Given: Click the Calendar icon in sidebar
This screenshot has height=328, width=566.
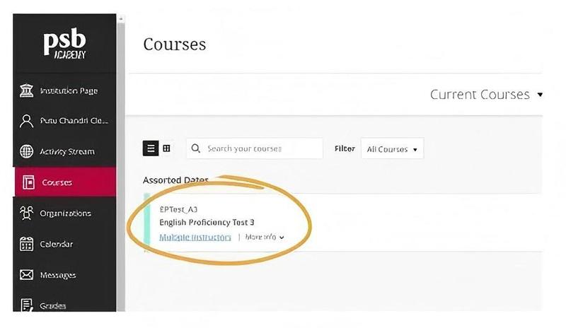Looking at the screenshot, I should [27, 244].
